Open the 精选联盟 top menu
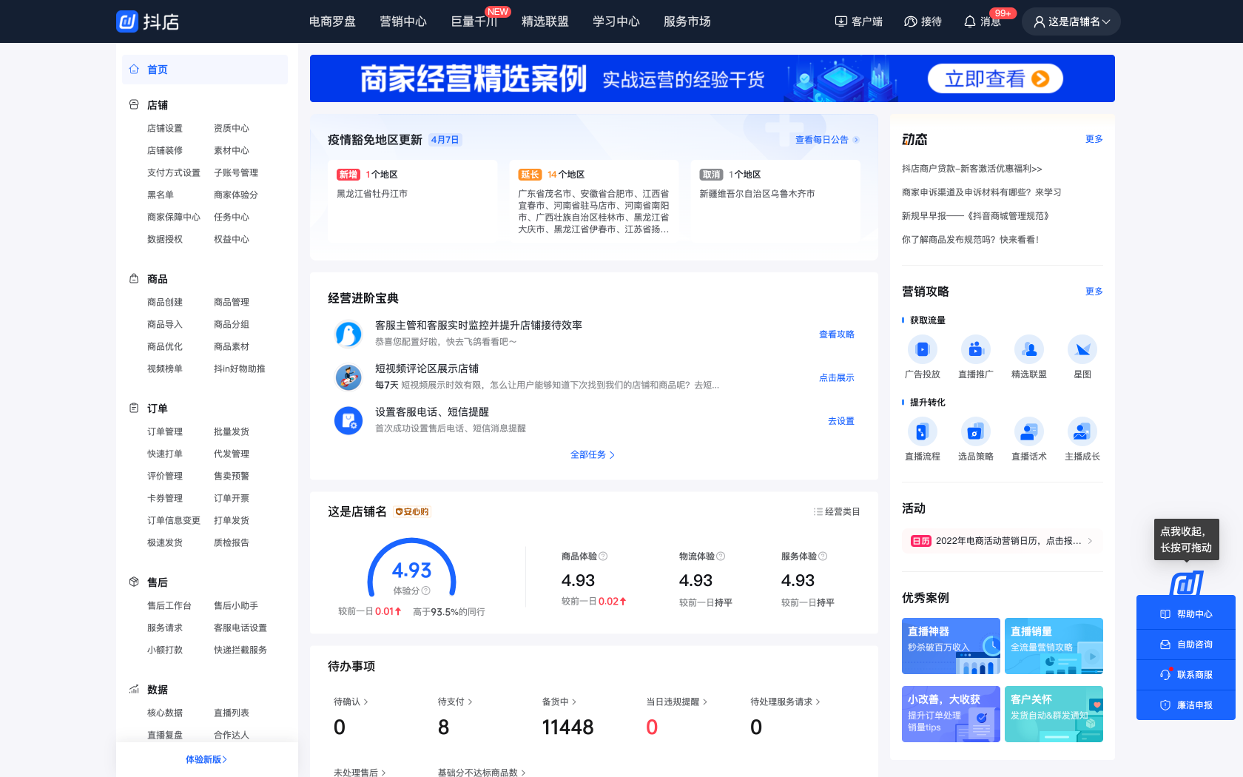The width and height of the screenshot is (1243, 777). (x=545, y=21)
